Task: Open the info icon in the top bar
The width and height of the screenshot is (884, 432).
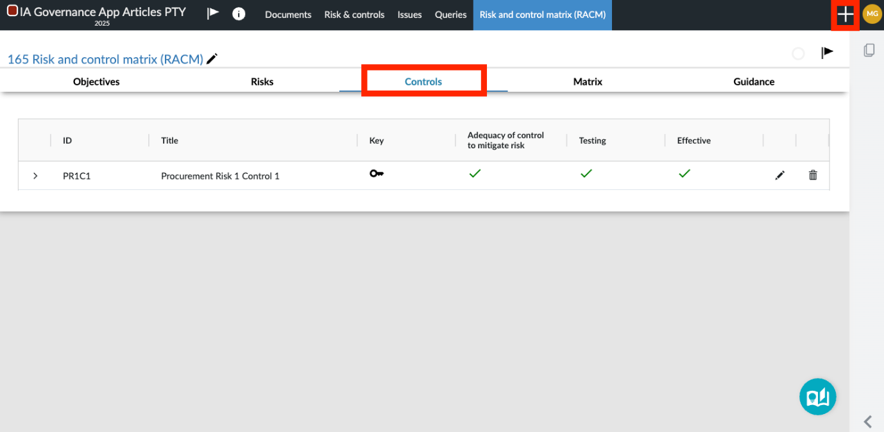Action: pos(239,14)
